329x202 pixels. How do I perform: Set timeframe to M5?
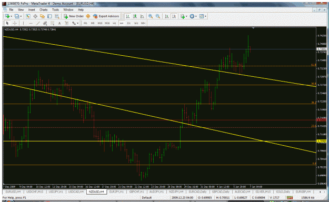tap(93, 23)
